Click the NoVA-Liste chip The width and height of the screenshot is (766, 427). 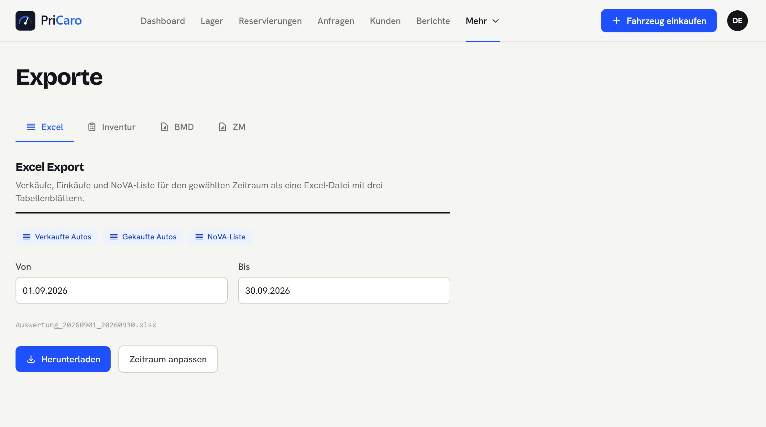pos(220,237)
